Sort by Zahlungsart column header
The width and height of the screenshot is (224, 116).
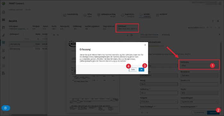[14, 34]
